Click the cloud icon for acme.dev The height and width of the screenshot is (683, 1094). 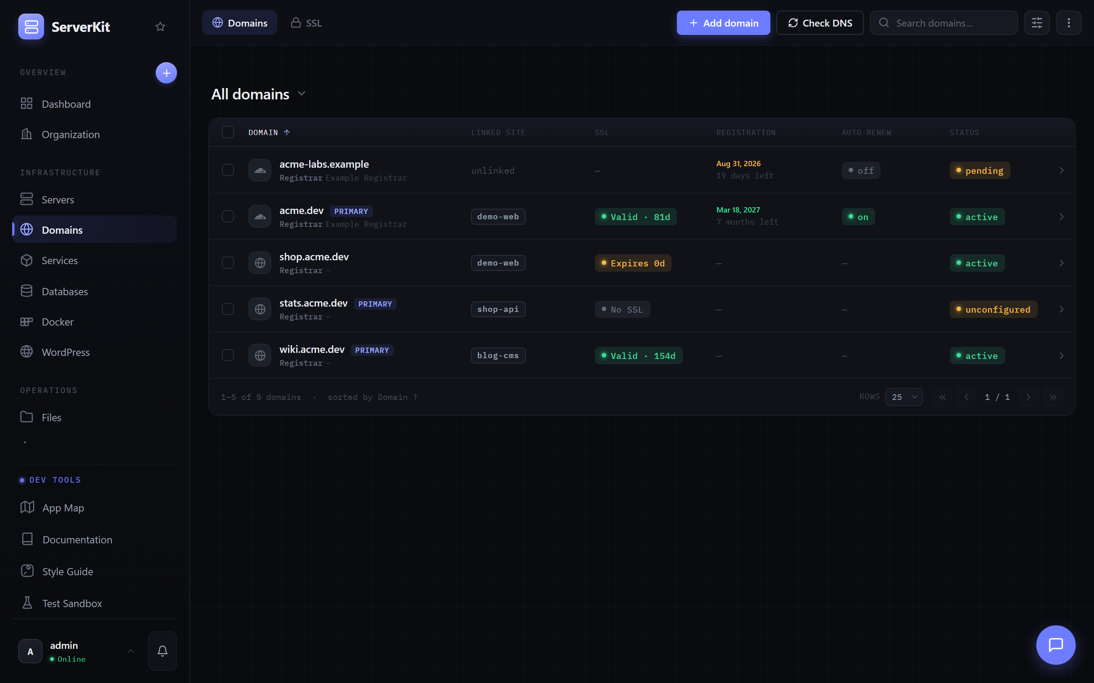260,217
